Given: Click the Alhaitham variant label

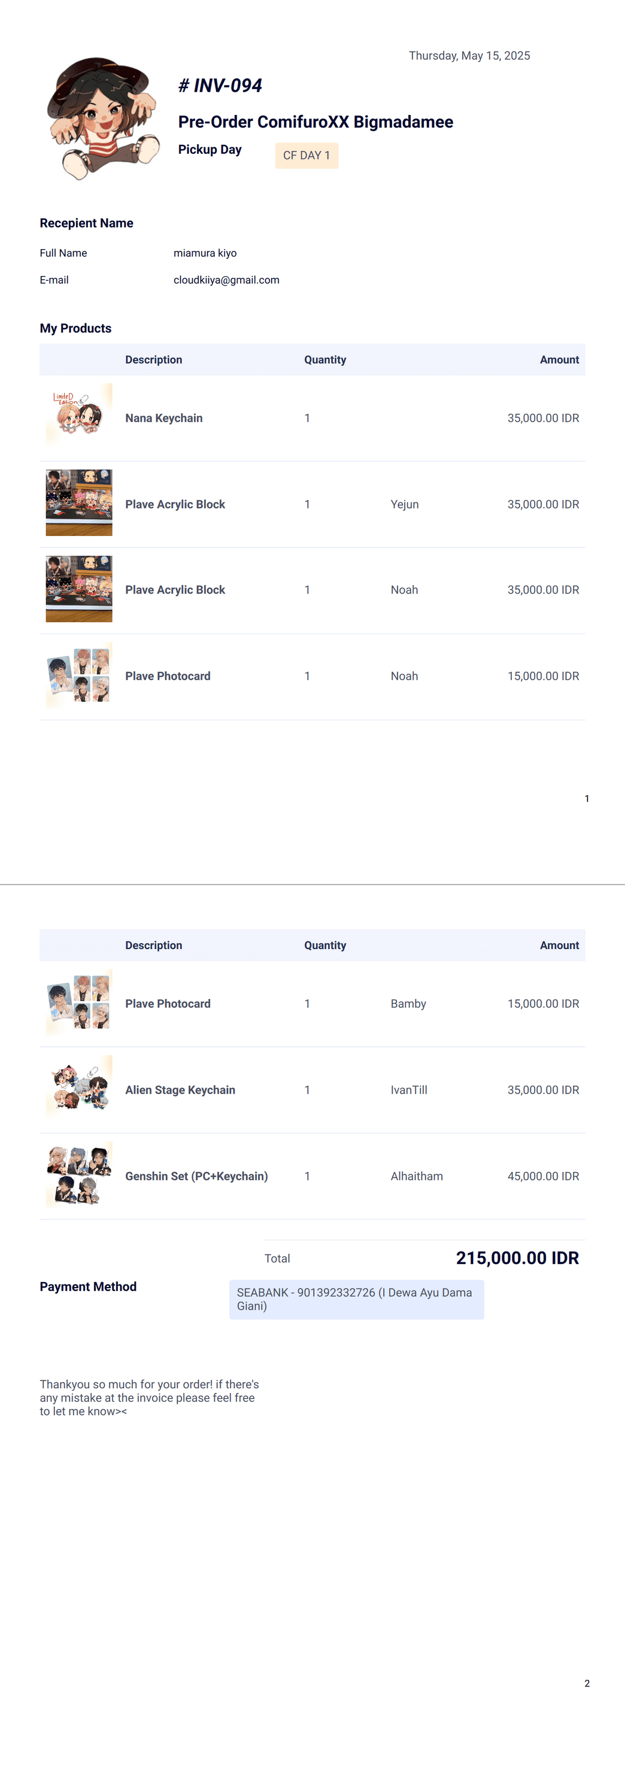Looking at the screenshot, I should coord(417,1176).
